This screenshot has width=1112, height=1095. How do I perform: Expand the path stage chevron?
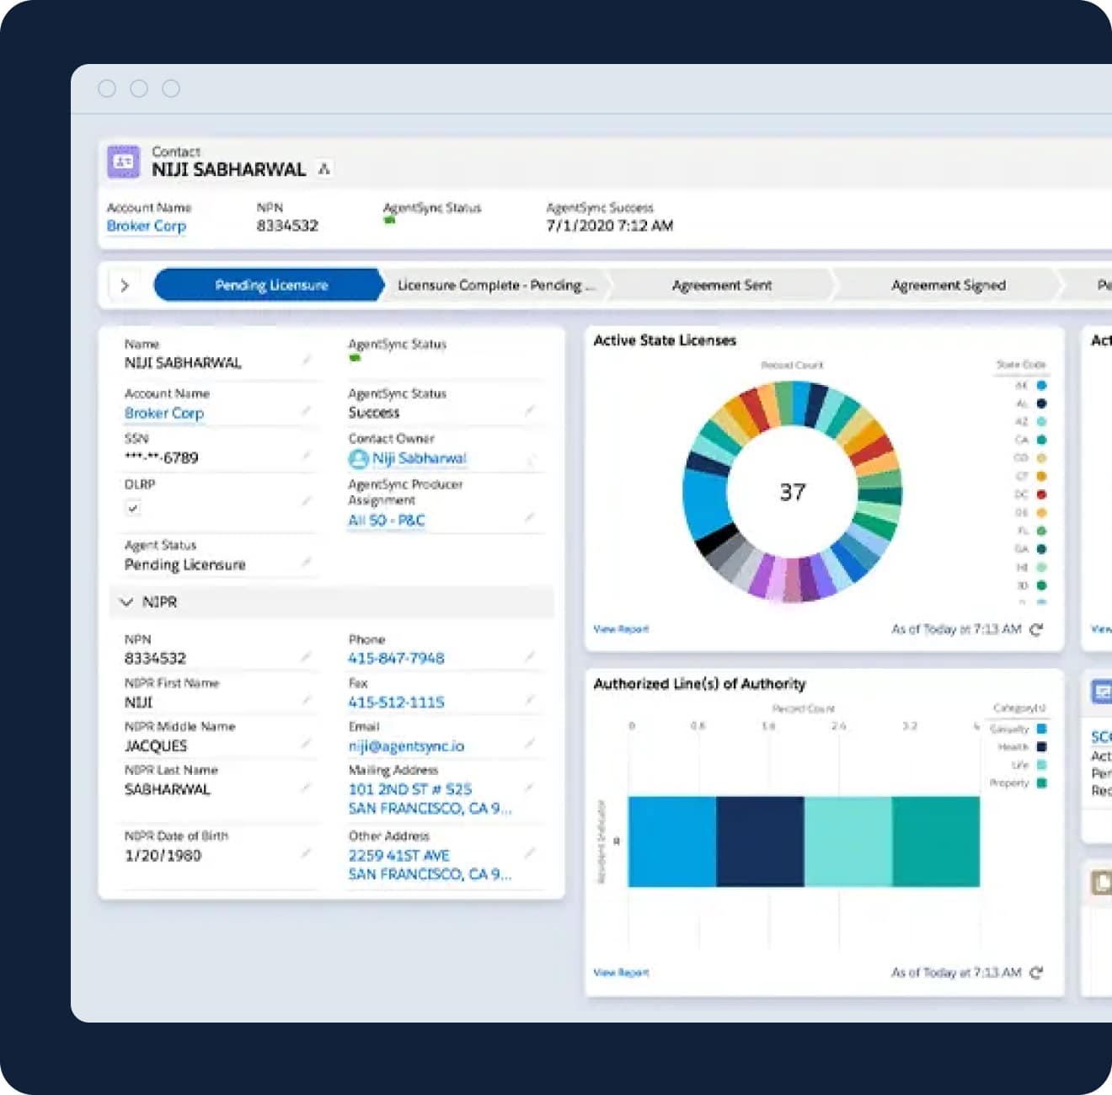[125, 286]
